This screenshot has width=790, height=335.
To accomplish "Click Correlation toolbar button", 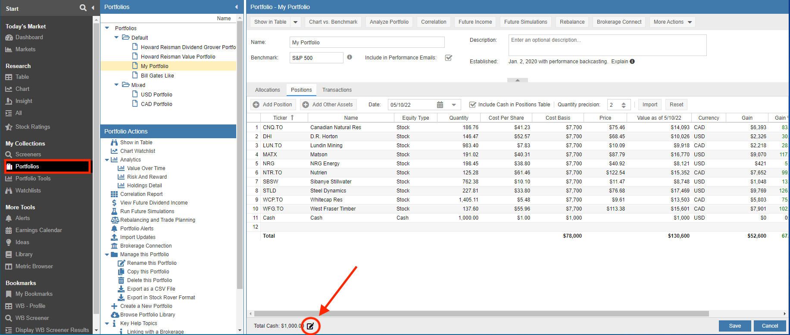I will [434, 22].
